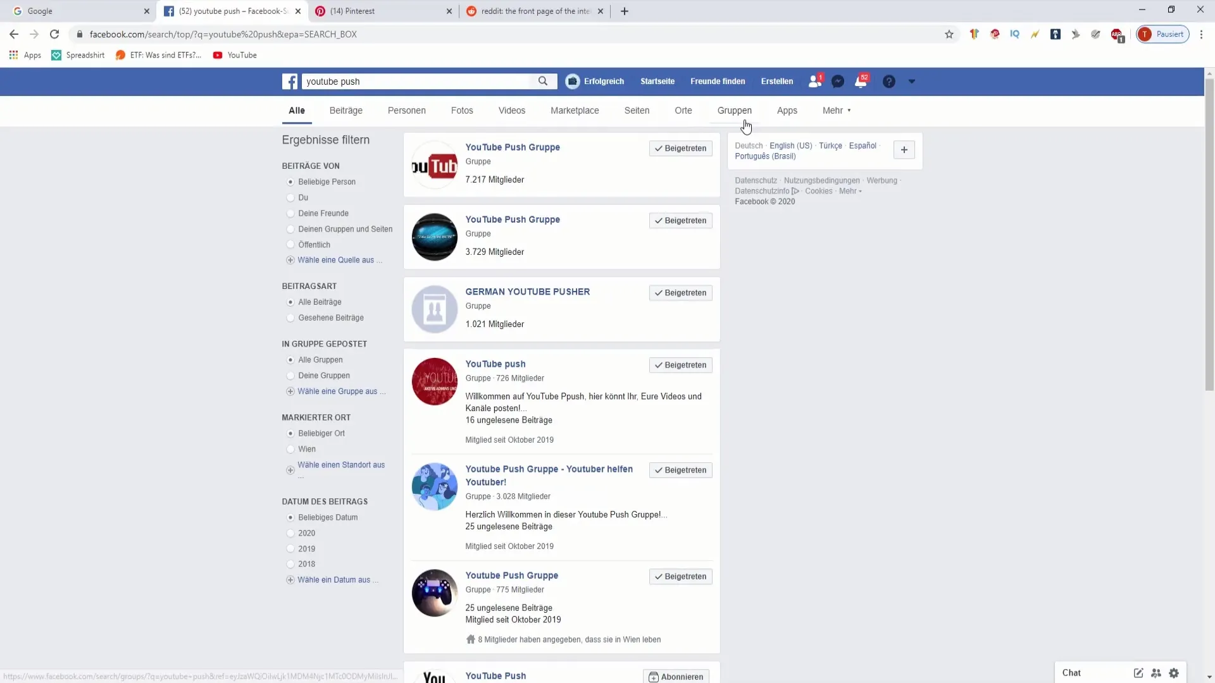Screen dimensions: 1215x683
Task: Open the Mehr tab dropdown
Action: [837, 111]
